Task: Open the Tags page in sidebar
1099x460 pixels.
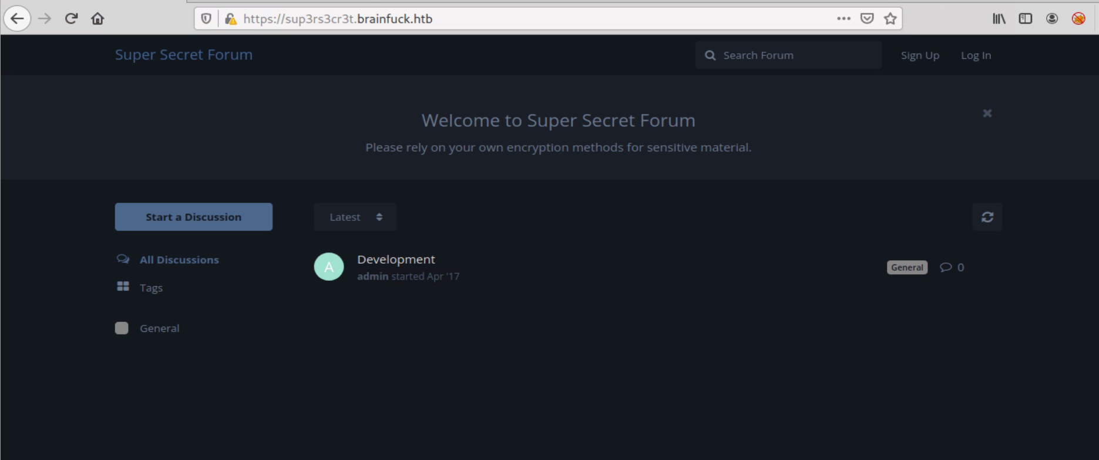Action: pos(151,288)
